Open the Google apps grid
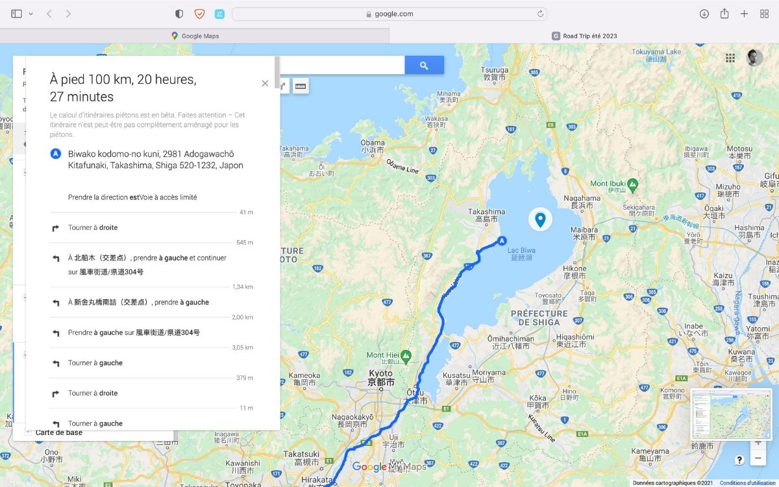This screenshot has width=779, height=487. (x=730, y=58)
